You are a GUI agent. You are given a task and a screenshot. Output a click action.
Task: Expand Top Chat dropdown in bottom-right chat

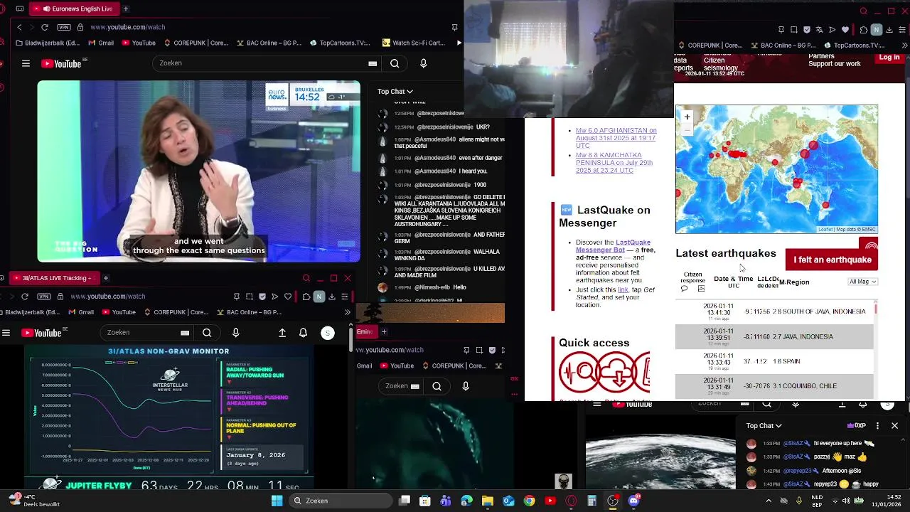(x=764, y=425)
